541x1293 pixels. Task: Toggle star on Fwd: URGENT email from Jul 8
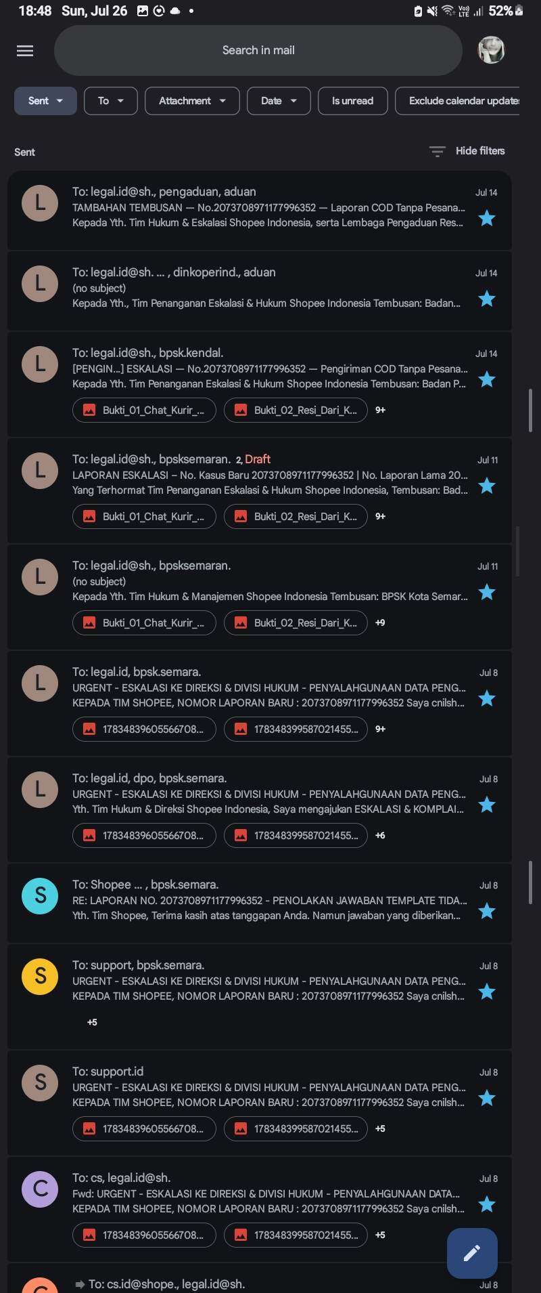[487, 1204]
